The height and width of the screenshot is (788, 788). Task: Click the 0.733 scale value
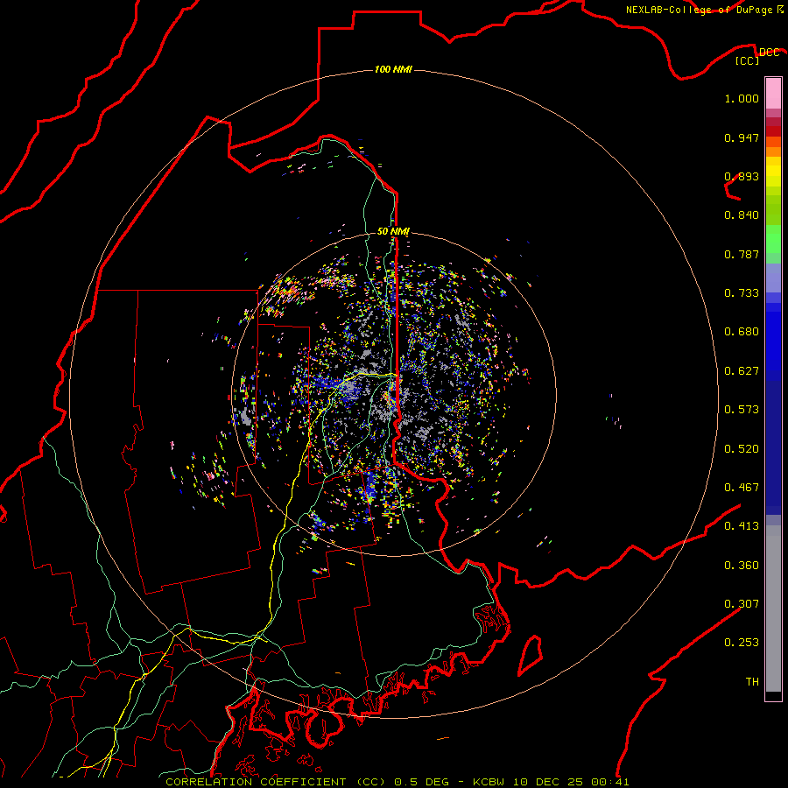[x=742, y=293]
